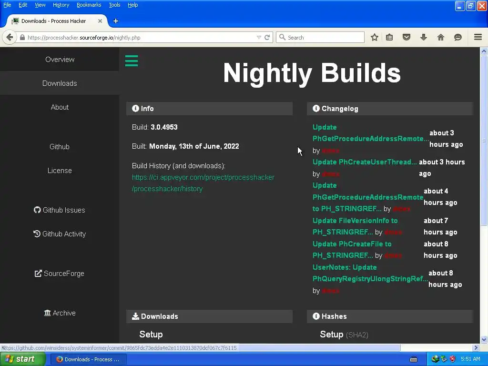Show bookmarks list icon in toolbar
488x366 pixels.
coord(389,37)
